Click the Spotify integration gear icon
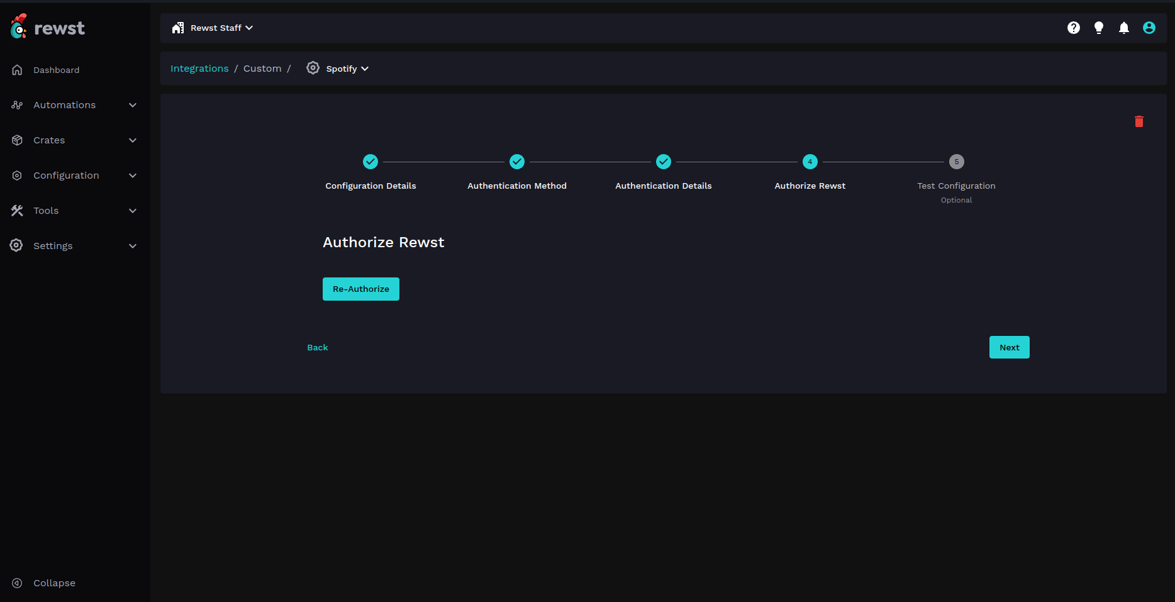The height and width of the screenshot is (602, 1175). pyautogui.click(x=313, y=68)
